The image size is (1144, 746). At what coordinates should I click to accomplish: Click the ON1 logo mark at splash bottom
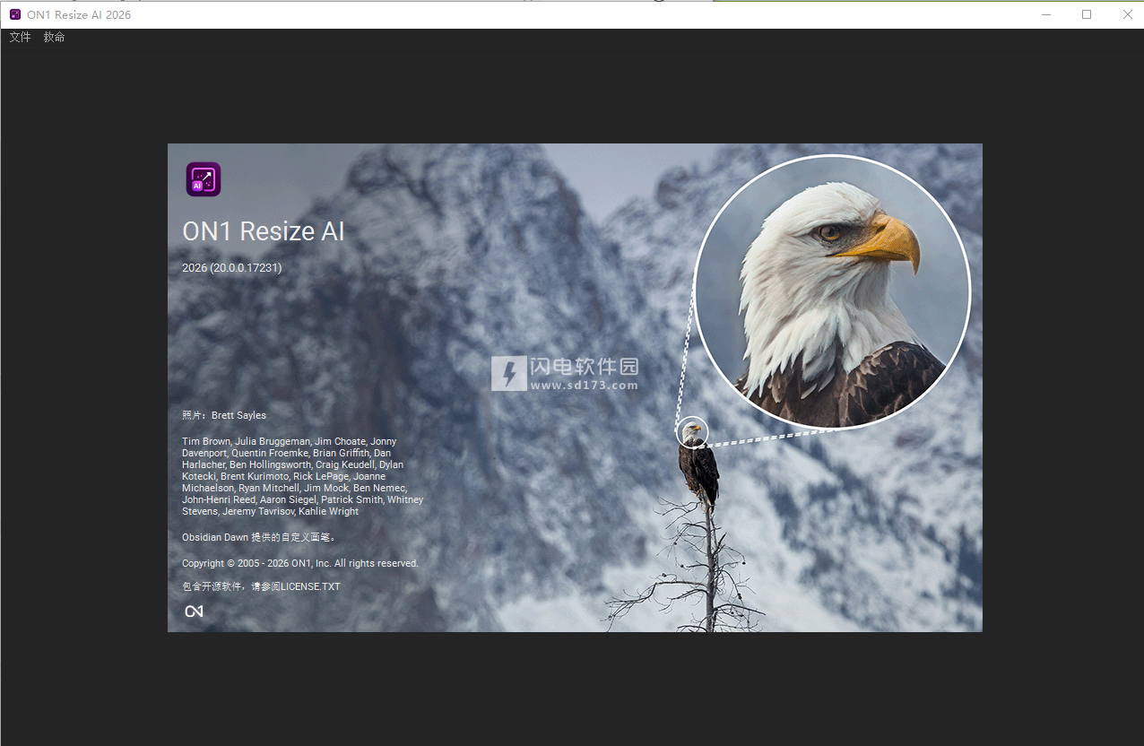tap(194, 612)
